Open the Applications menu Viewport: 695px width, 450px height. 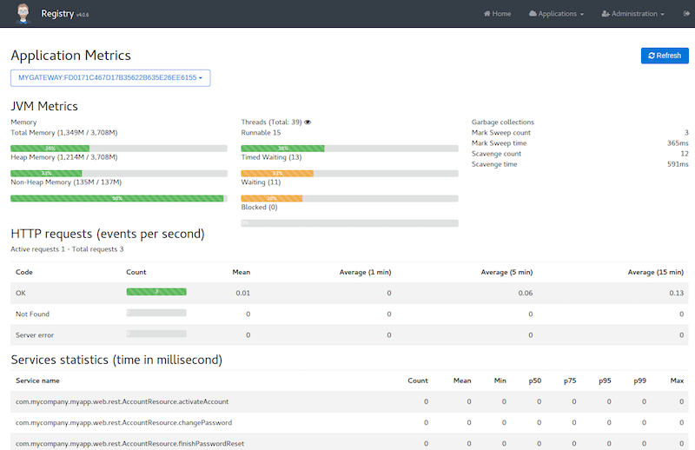tap(556, 14)
